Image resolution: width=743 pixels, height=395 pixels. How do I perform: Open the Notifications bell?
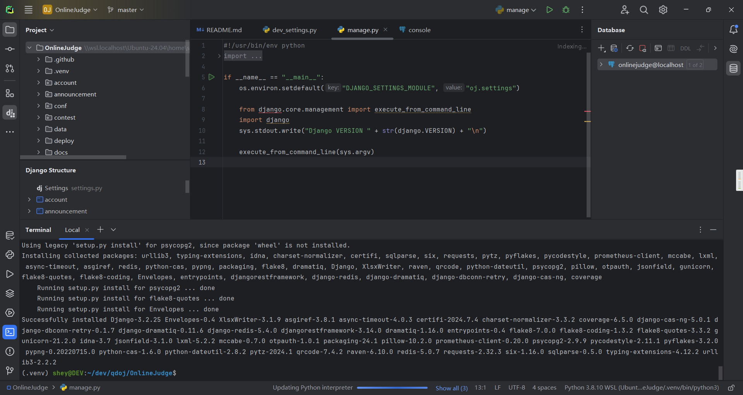[x=733, y=30]
